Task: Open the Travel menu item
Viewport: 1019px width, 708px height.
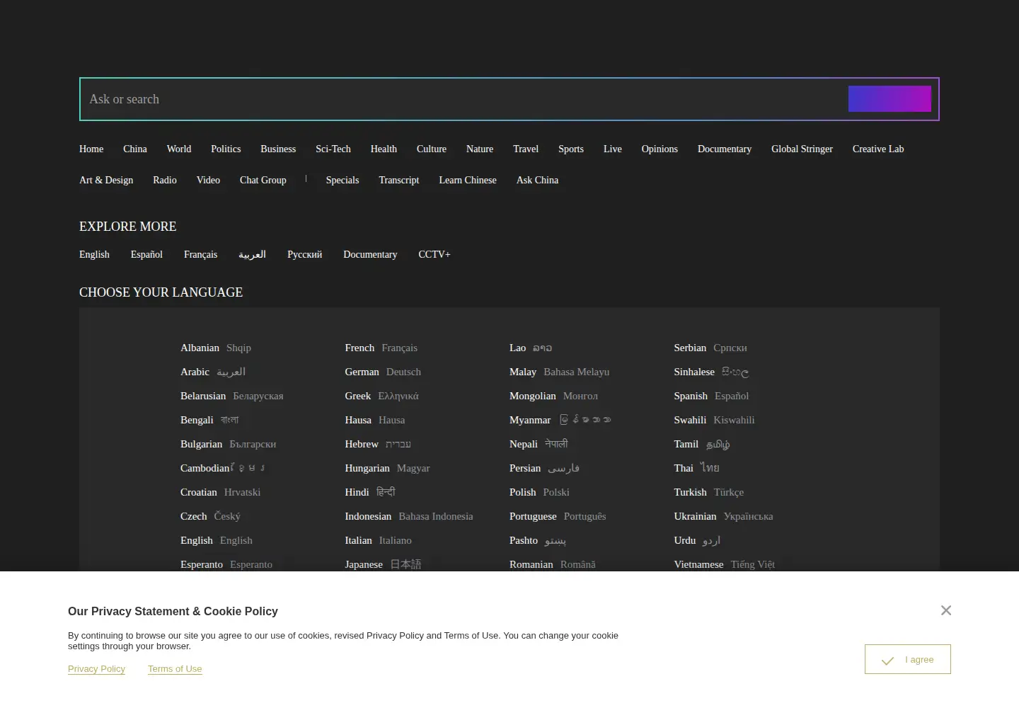Action: tap(526, 149)
